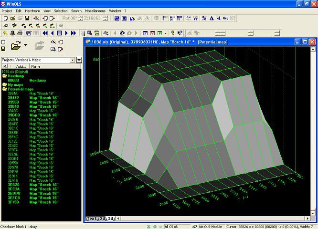Click the bar chart with wand icon

point(132,19)
